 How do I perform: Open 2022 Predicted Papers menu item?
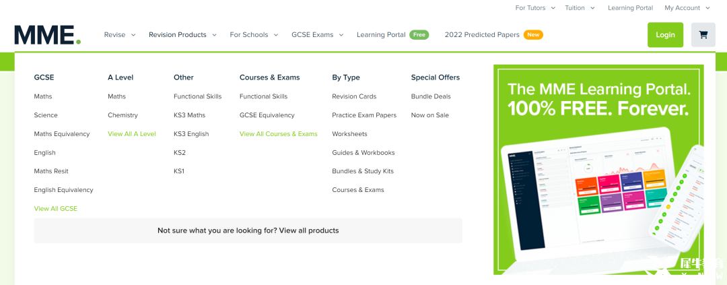(x=482, y=35)
